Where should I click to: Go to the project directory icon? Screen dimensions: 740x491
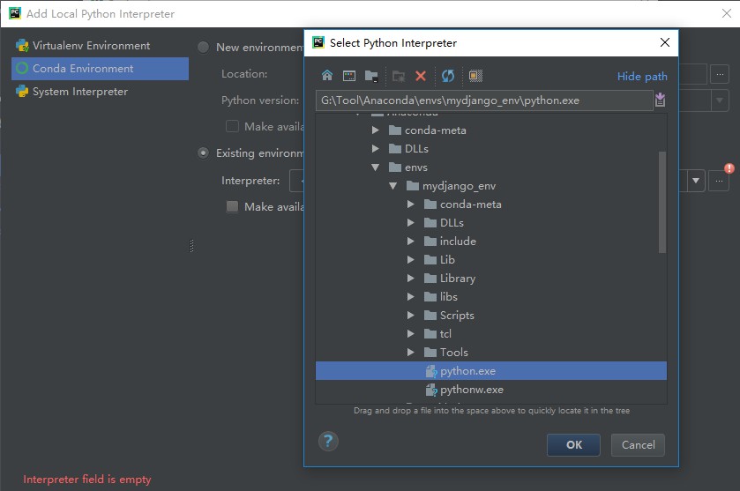[371, 77]
